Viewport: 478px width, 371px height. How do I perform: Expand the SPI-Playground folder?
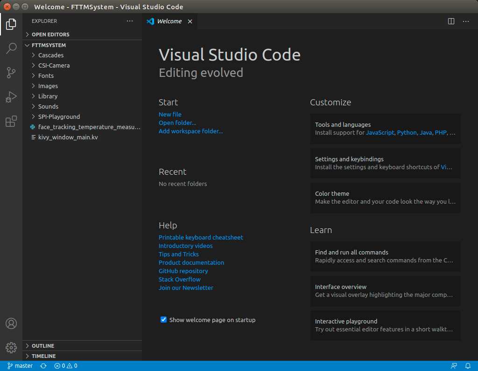tap(82, 117)
